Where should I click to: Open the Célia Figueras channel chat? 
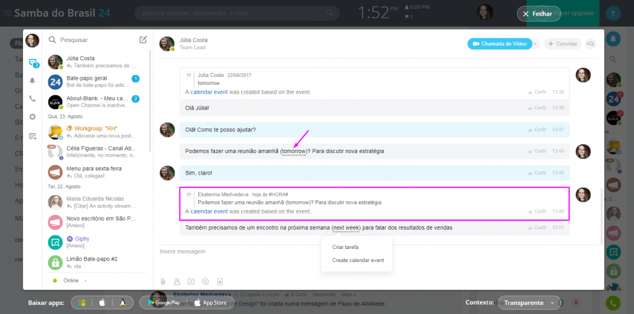(x=96, y=152)
